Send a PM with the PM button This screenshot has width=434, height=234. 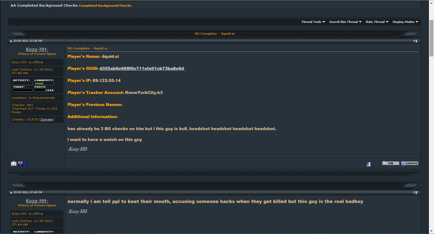point(391,163)
